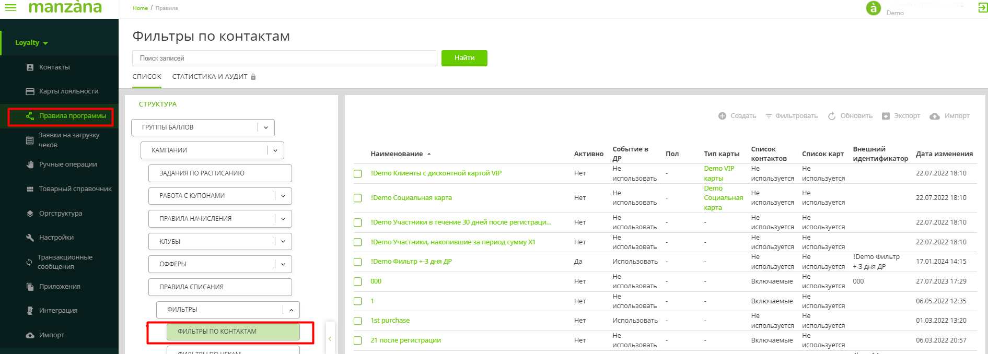The height and width of the screenshot is (354, 988).
Task: Expand the Loyalty sidebar menu
Action: coord(31,43)
